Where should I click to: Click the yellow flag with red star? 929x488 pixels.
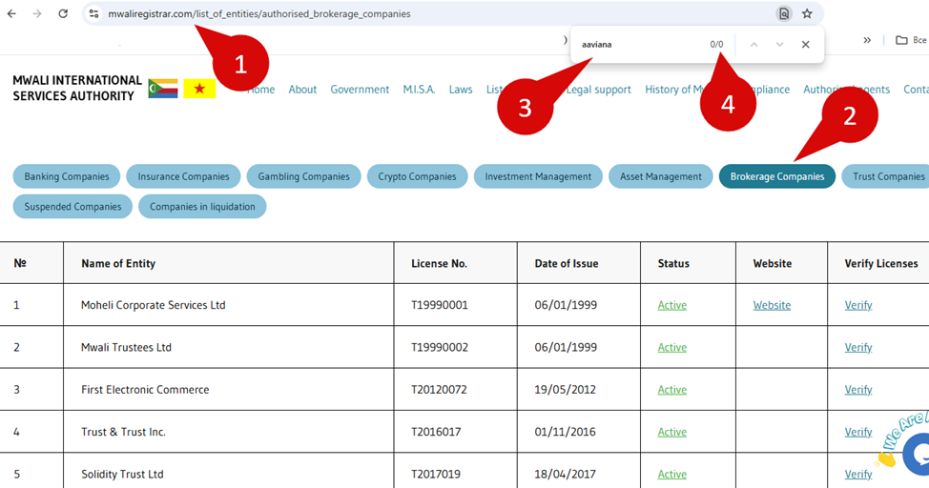coord(199,89)
